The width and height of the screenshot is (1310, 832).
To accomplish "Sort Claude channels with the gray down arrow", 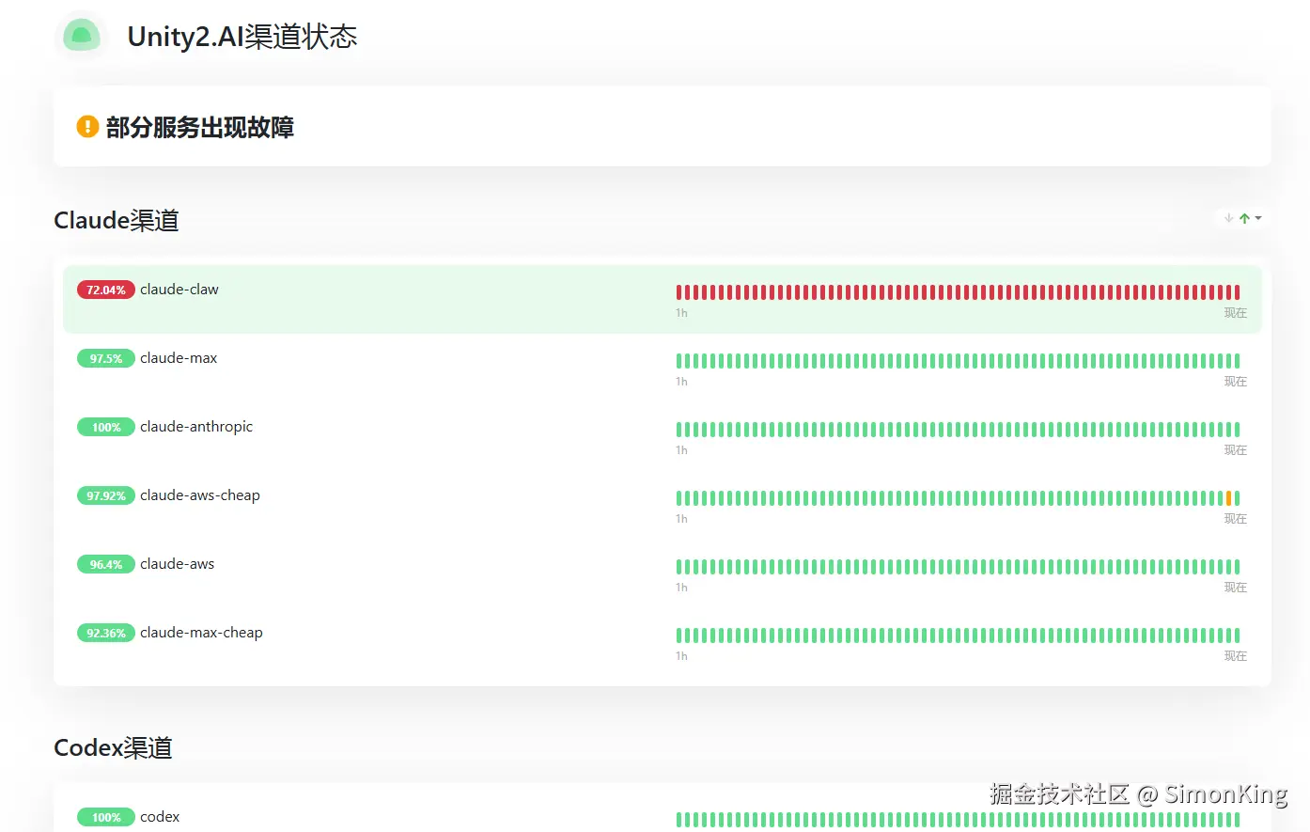I will [1229, 218].
